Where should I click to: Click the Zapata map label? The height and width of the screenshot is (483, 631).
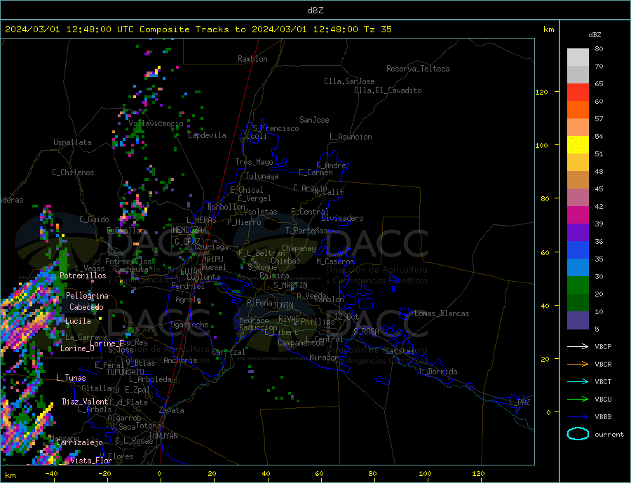(x=172, y=410)
